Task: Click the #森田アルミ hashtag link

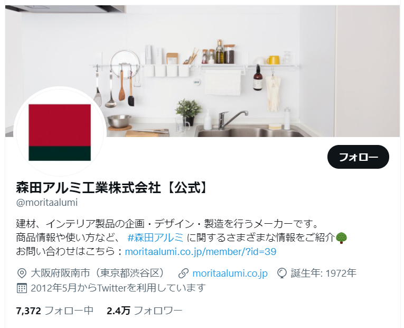Action: point(155,238)
